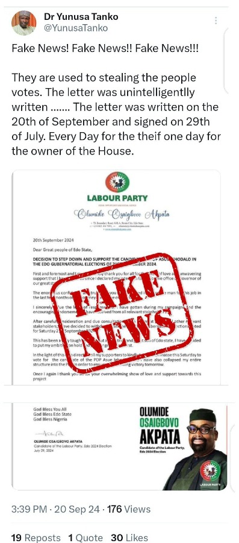View the 1 Quote list
The height and width of the screenshot is (543, 239).
coord(85,538)
